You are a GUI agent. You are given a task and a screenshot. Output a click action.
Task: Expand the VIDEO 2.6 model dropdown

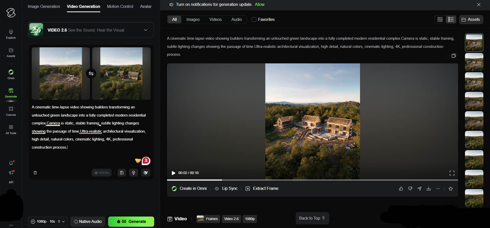(x=146, y=30)
